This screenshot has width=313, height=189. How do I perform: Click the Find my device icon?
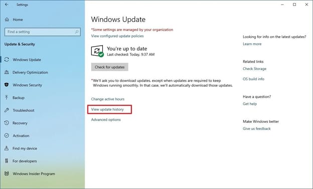click(x=7, y=148)
